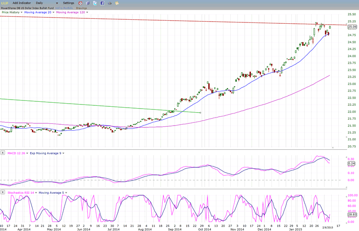Click the red alarm clock alert icon
This screenshot has height=231, width=359.
pos(80,3)
